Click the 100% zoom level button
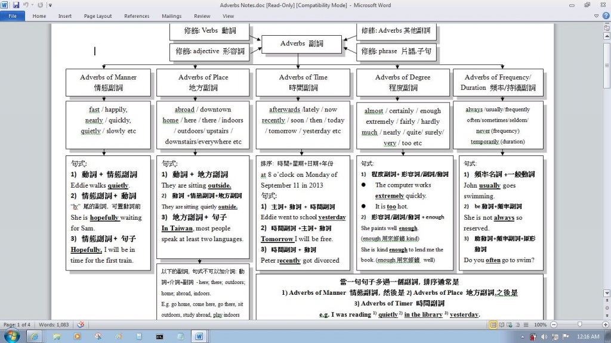Screen dimensions: 611x343 click(541, 325)
